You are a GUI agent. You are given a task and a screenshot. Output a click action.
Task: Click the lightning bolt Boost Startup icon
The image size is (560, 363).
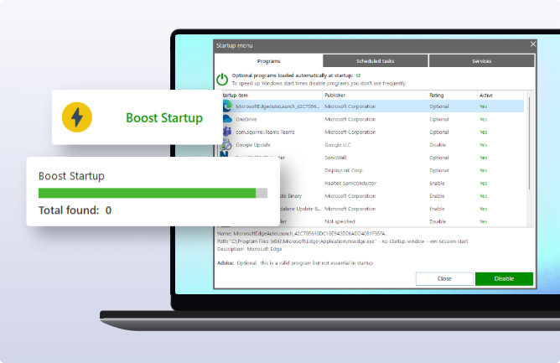77,117
